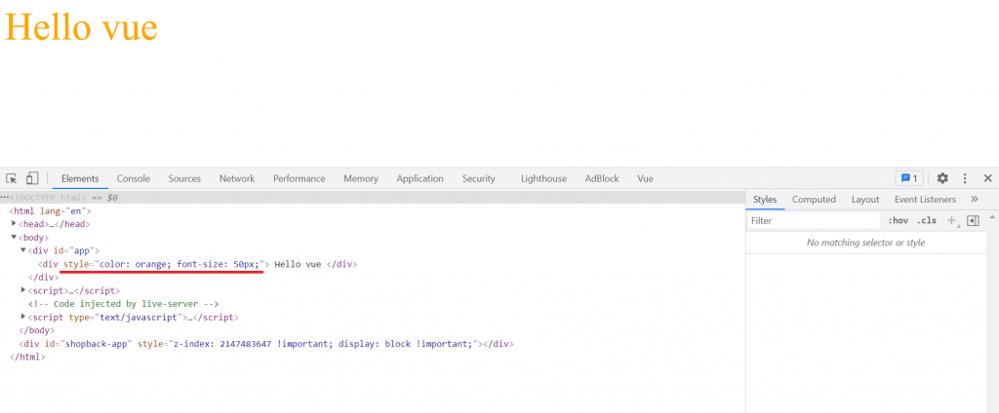Image resolution: width=999 pixels, height=413 pixels.
Task: Open the DevTools three-dot menu
Action: [965, 178]
